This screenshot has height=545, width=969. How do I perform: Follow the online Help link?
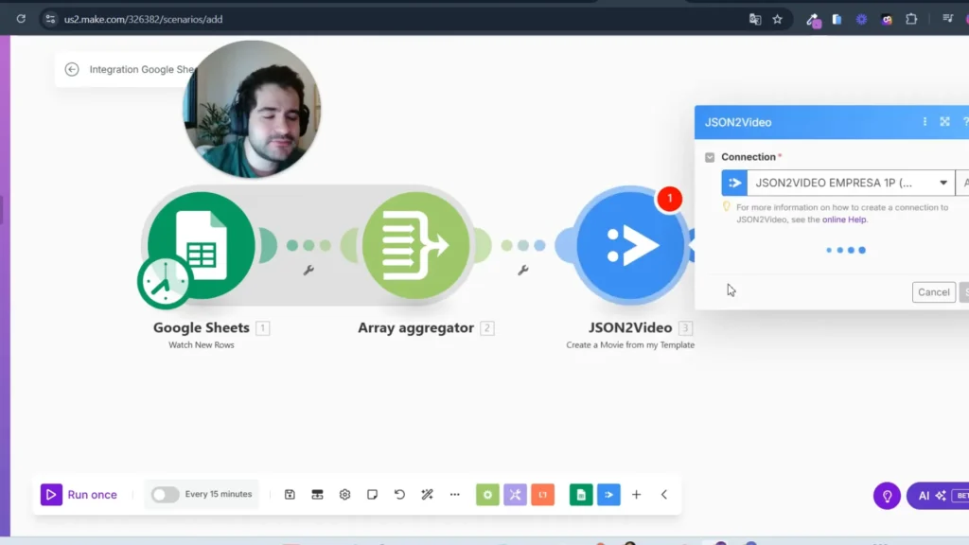[843, 220]
